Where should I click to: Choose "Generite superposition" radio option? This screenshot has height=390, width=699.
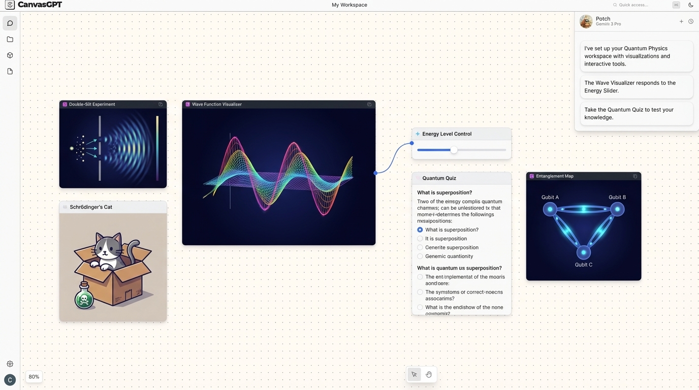click(x=420, y=247)
